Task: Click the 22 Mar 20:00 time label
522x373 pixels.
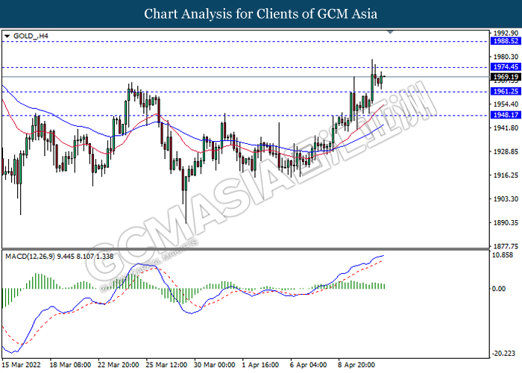Action: [119, 365]
